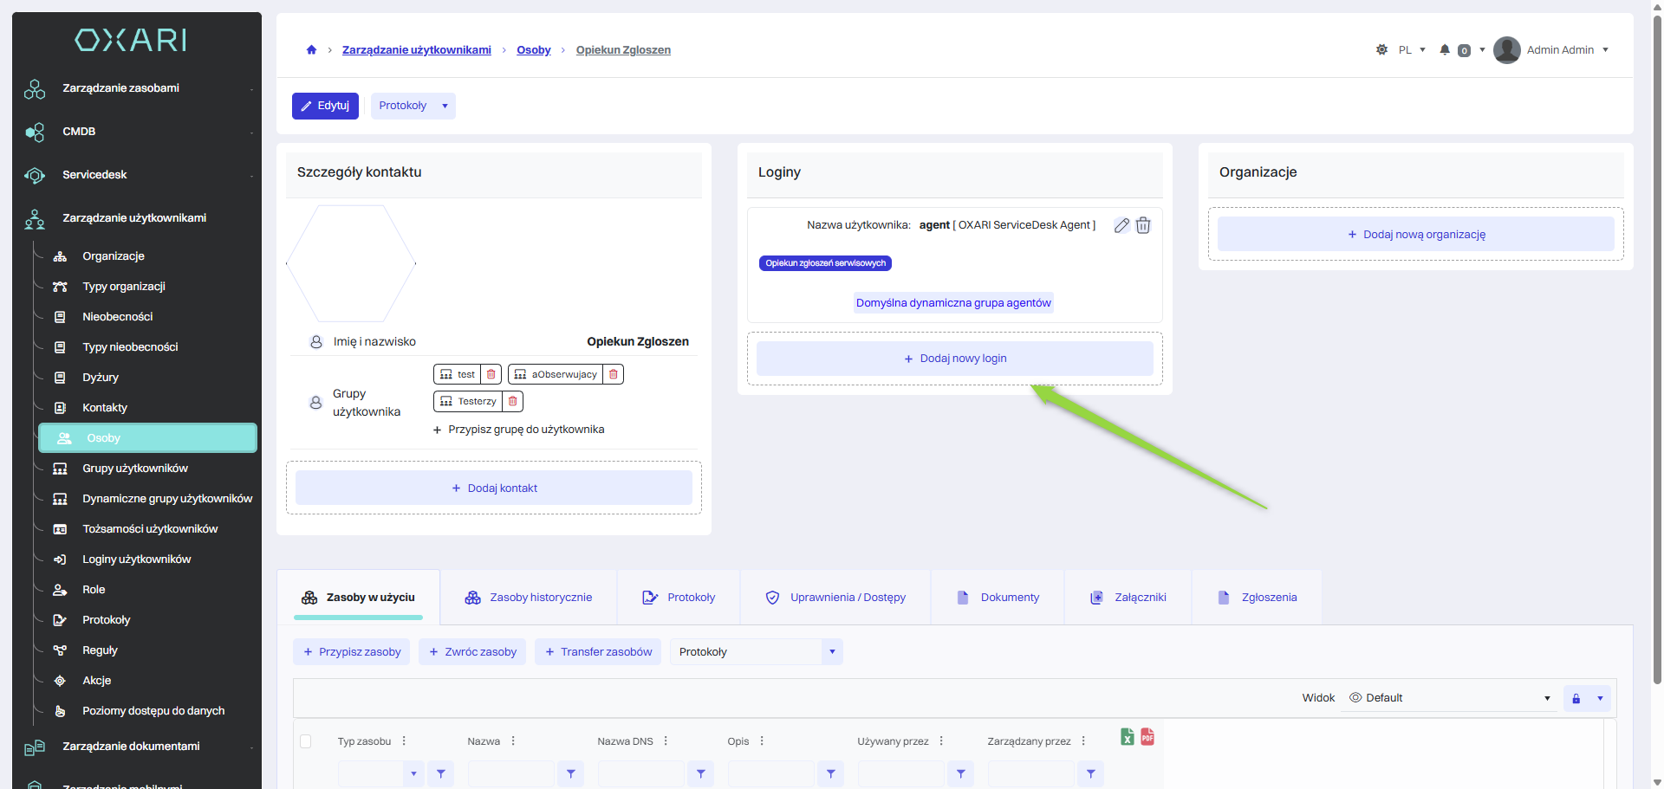The image size is (1664, 789).
Task: Open the Uprawnienia / Dostępy tab
Action: coord(835,598)
